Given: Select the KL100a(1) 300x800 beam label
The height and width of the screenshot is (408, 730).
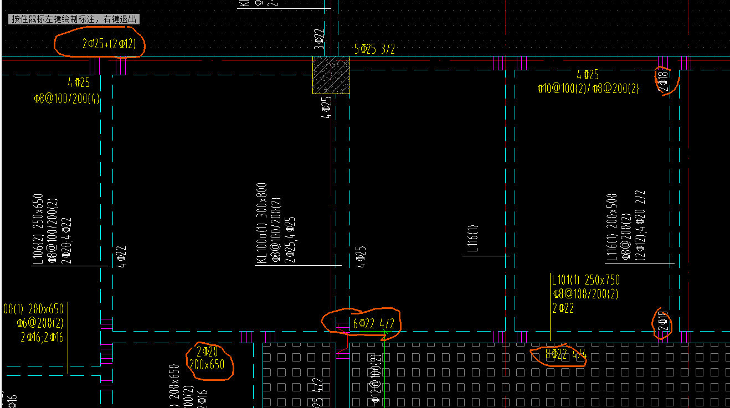Looking at the screenshot, I should click(261, 224).
